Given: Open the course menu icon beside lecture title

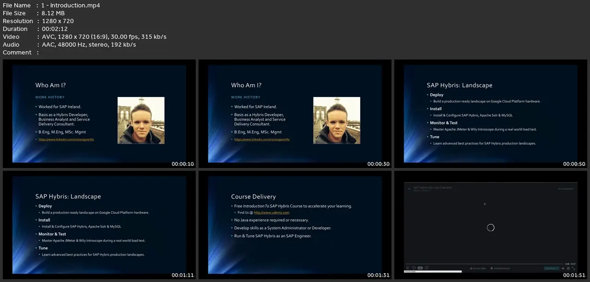Looking at the screenshot, I should point(409,189).
